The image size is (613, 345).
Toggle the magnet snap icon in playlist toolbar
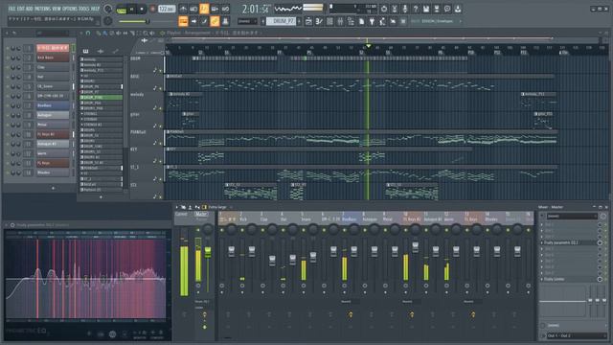[x=88, y=34]
